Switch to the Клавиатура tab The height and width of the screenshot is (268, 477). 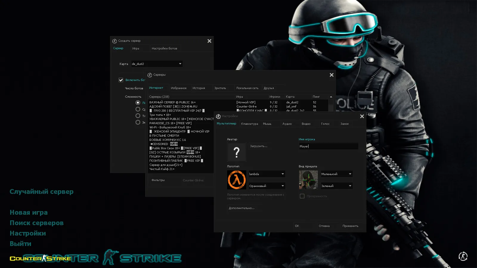tap(250, 124)
